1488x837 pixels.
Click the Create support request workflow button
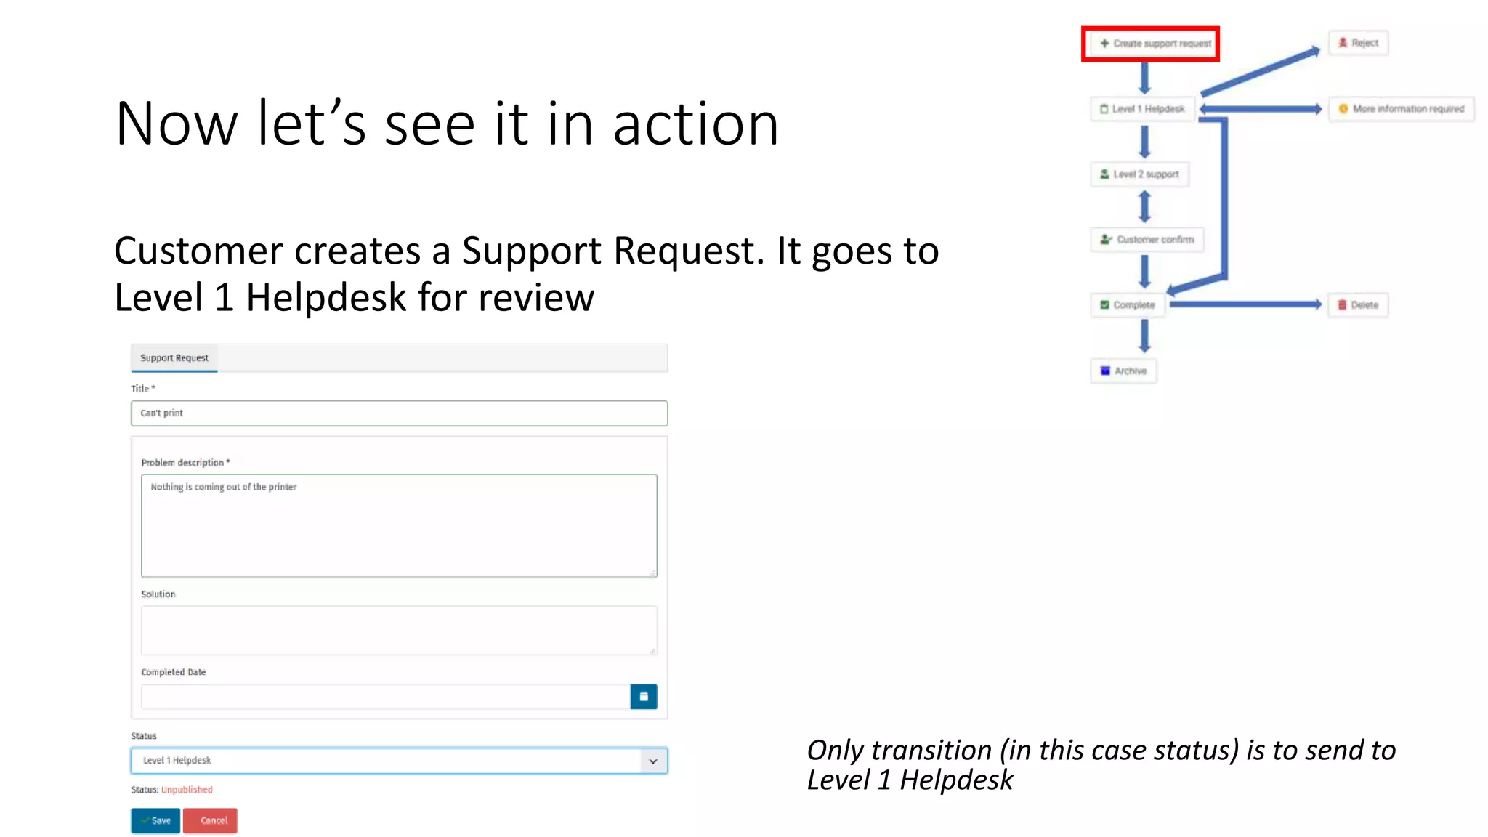pyautogui.click(x=1150, y=44)
